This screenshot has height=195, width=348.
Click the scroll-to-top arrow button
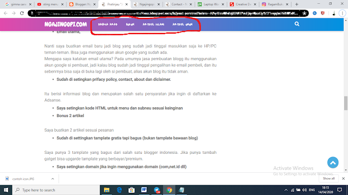(x=333, y=162)
